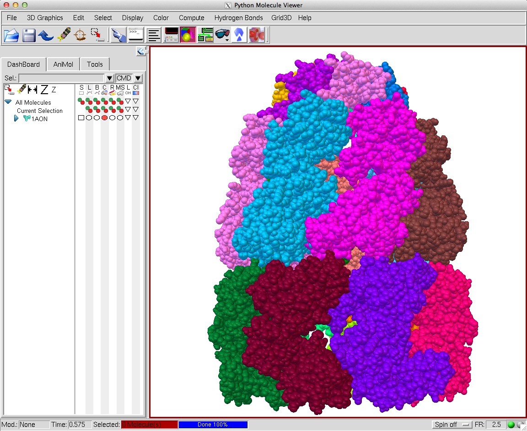The height and width of the screenshot is (431, 527).
Task: Toggle CPK oval for 1AON
Action: tap(104, 118)
